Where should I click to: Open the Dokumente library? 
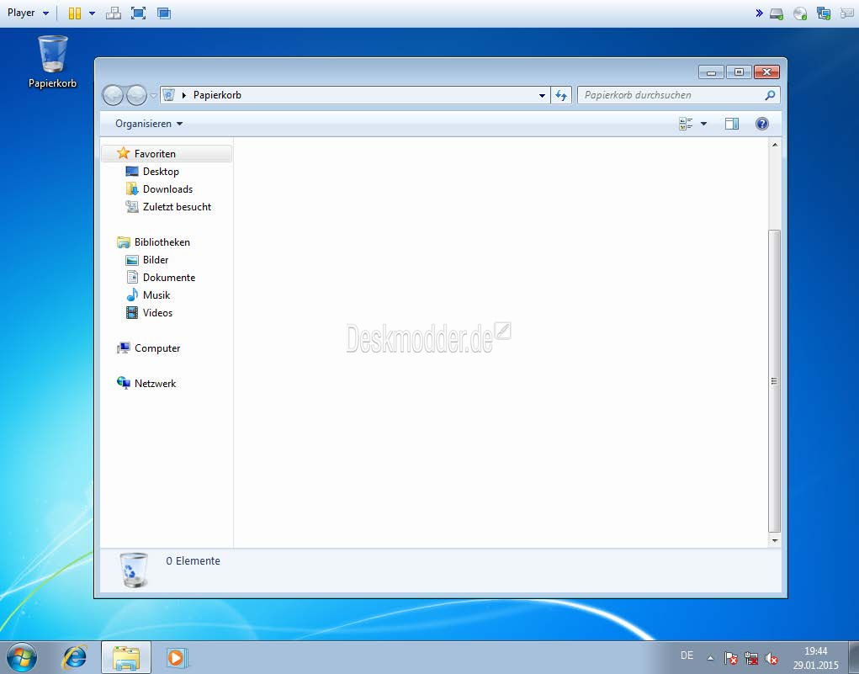[169, 278]
